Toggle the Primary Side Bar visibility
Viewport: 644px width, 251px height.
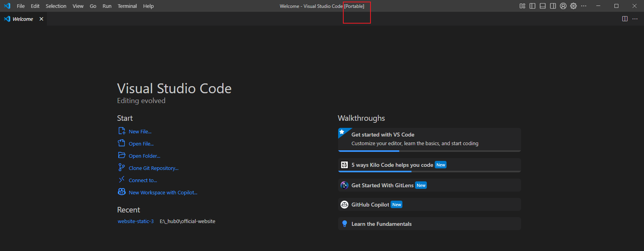pos(532,6)
